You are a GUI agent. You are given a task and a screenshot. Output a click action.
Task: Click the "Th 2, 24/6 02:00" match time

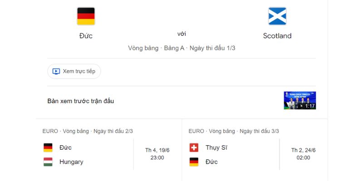point(303,154)
